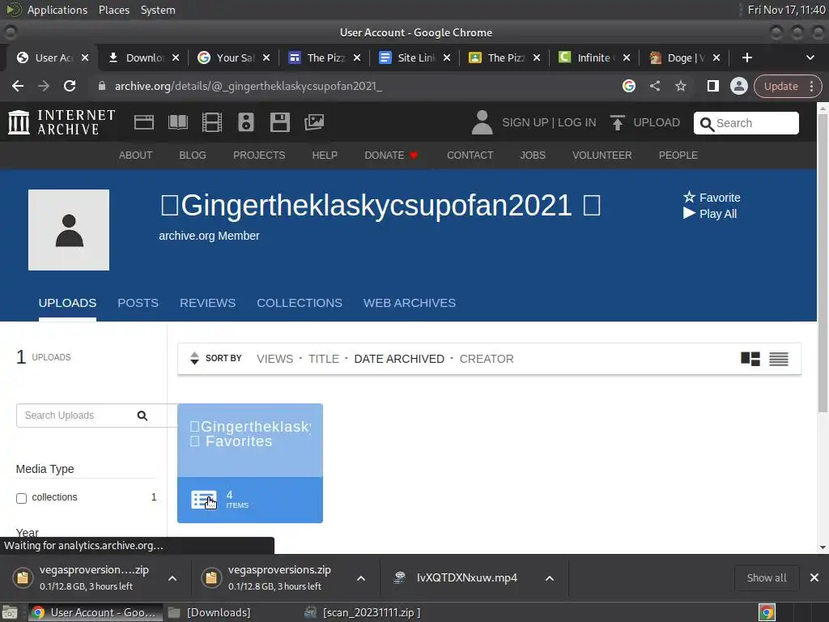The height and width of the screenshot is (622, 829).
Task: Sort uploads by Date Archived
Action: pos(399,359)
